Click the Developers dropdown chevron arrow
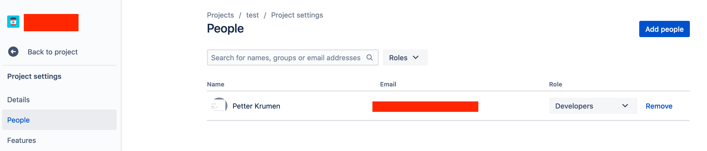This screenshot has width=707, height=151. point(625,106)
